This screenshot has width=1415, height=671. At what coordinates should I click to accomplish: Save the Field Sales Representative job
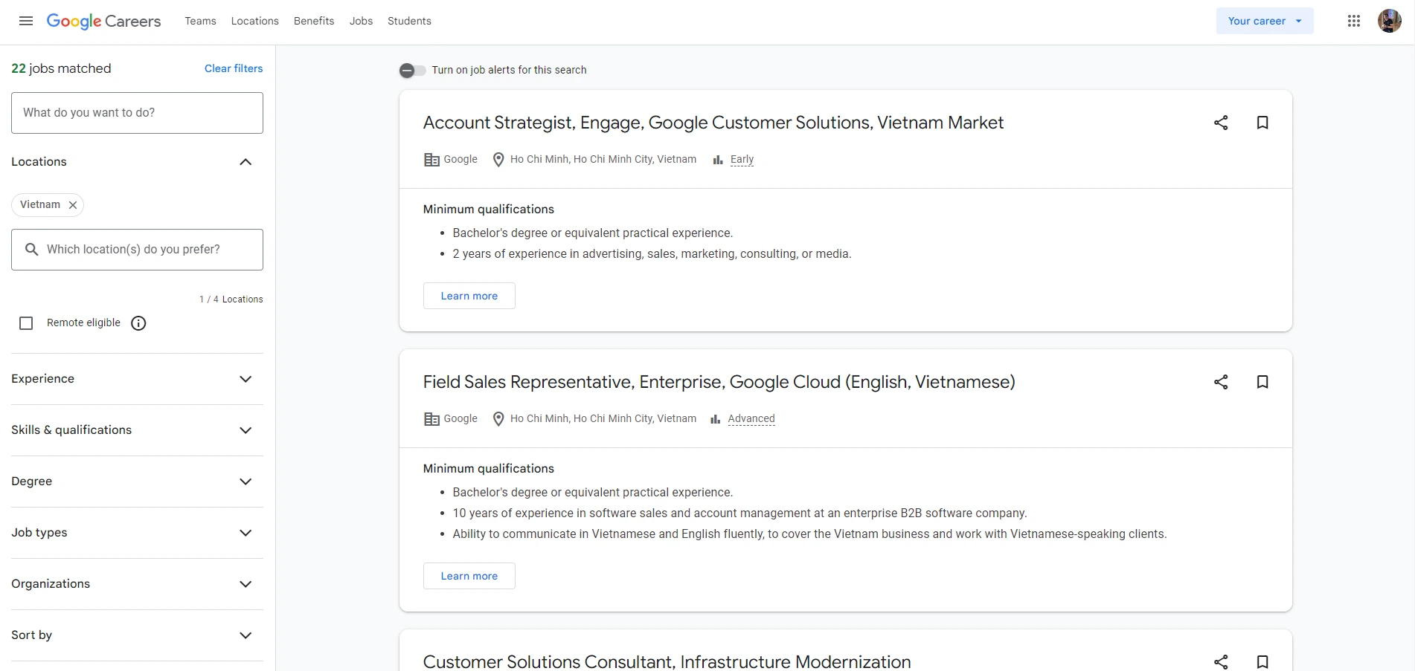pos(1262,382)
